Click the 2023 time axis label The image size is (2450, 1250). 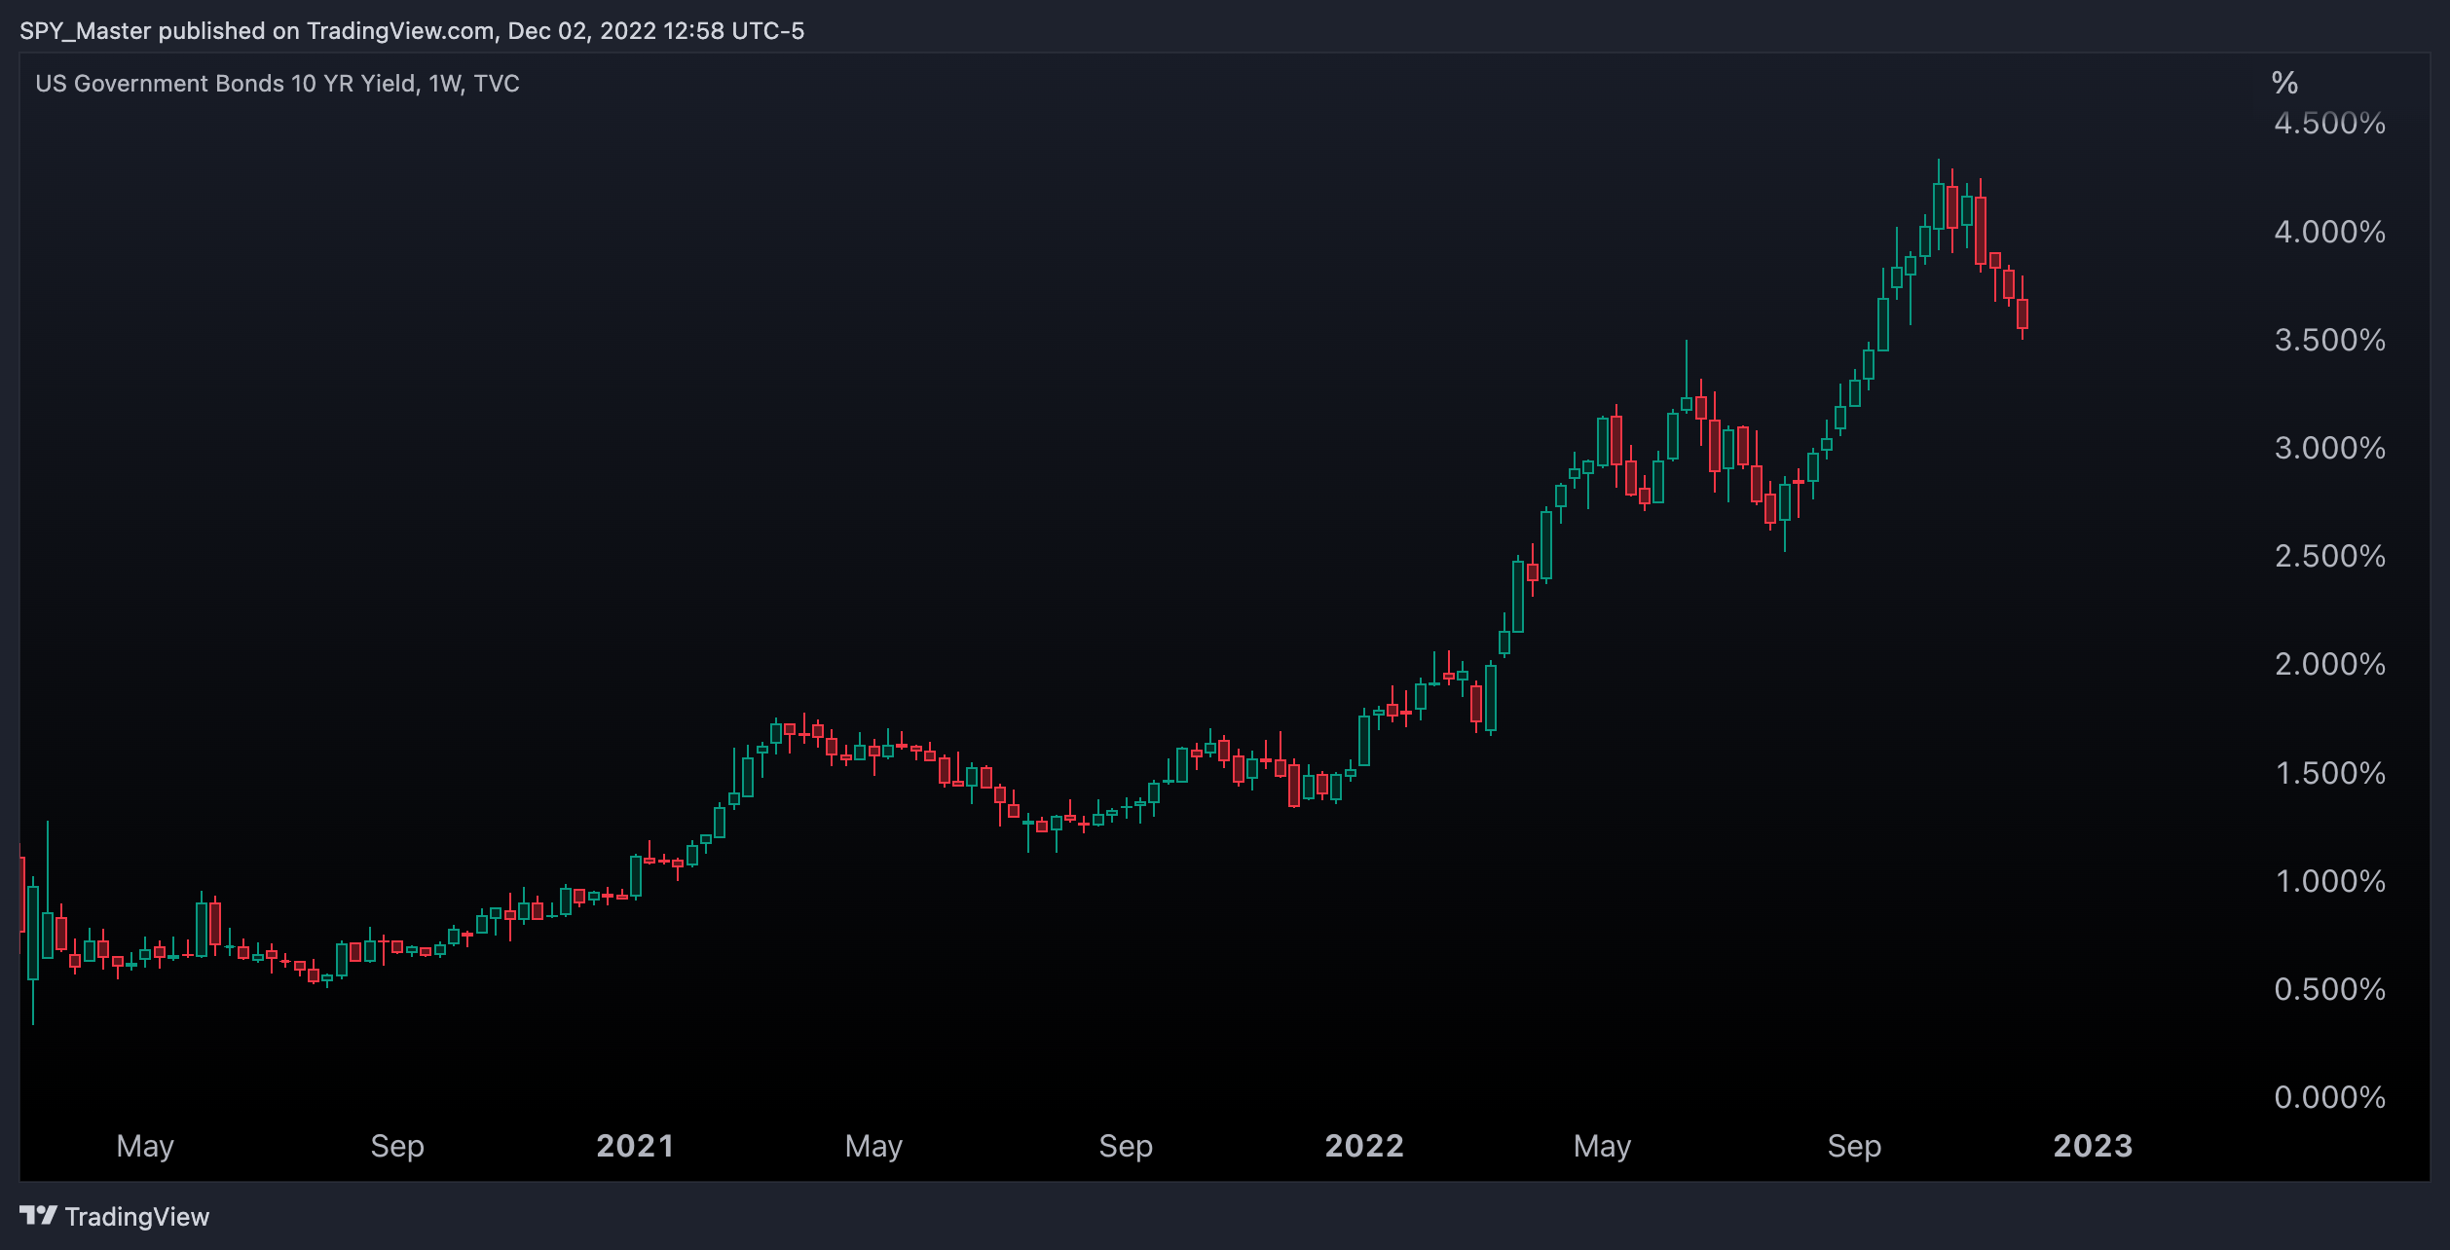(2093, 1146)
